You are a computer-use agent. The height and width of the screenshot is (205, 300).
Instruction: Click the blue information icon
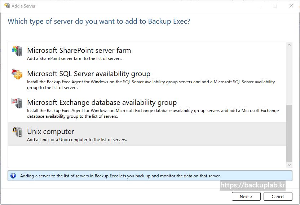click(13, 176)
